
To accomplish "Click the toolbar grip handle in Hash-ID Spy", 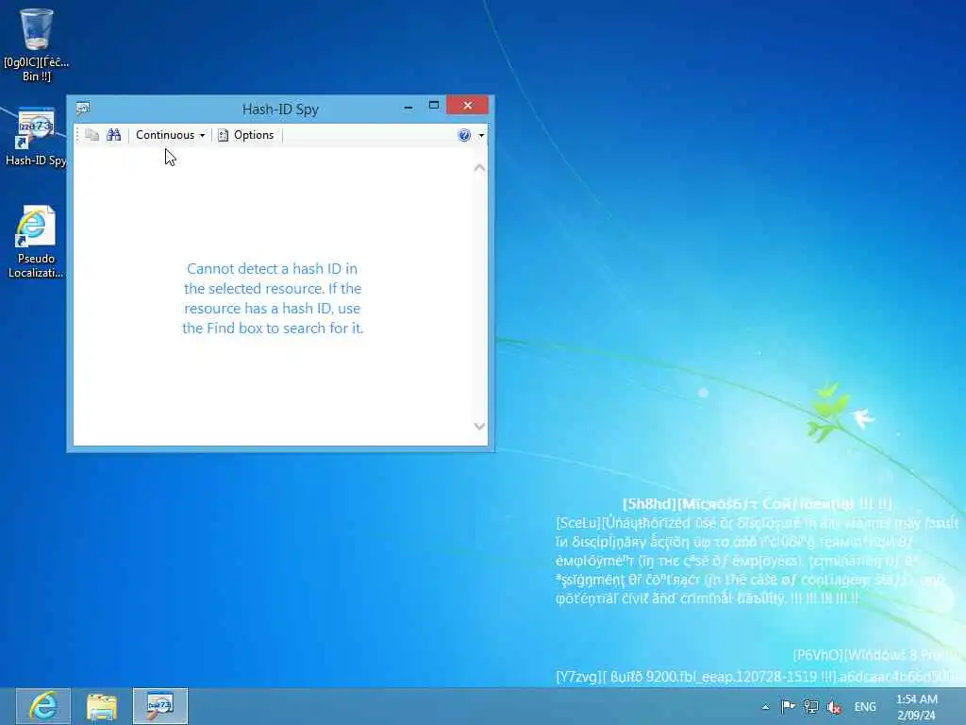I will [x=77, y=135].
